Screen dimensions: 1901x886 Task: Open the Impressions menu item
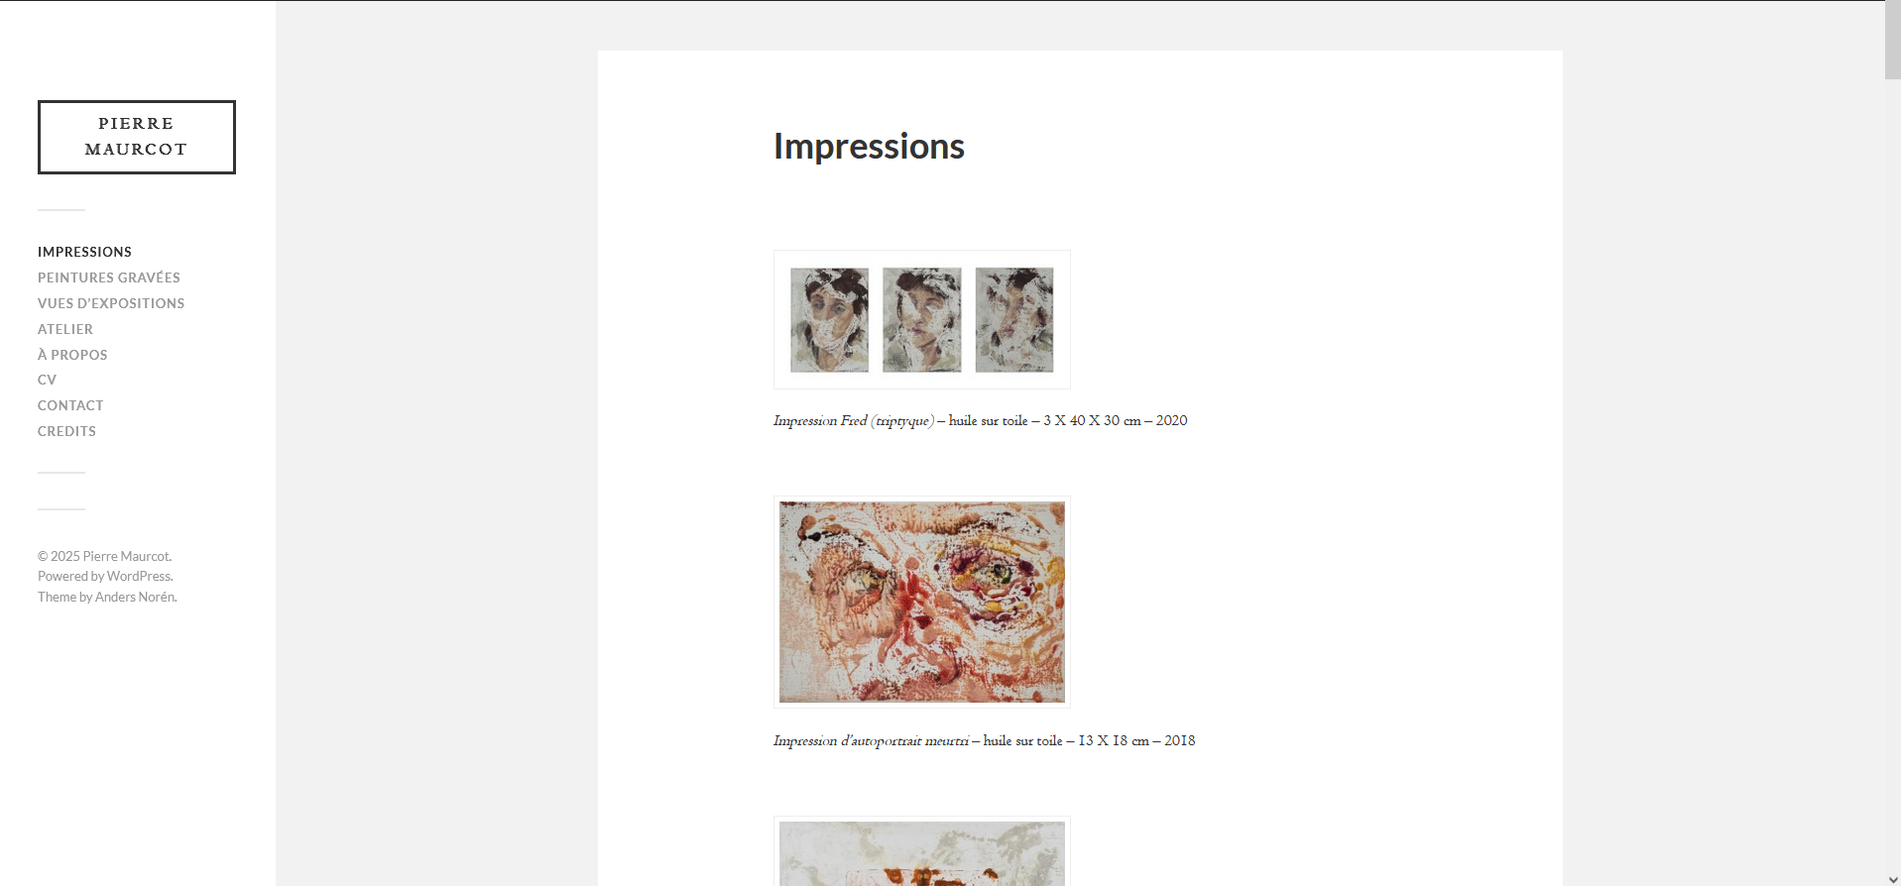coord(84,252)
